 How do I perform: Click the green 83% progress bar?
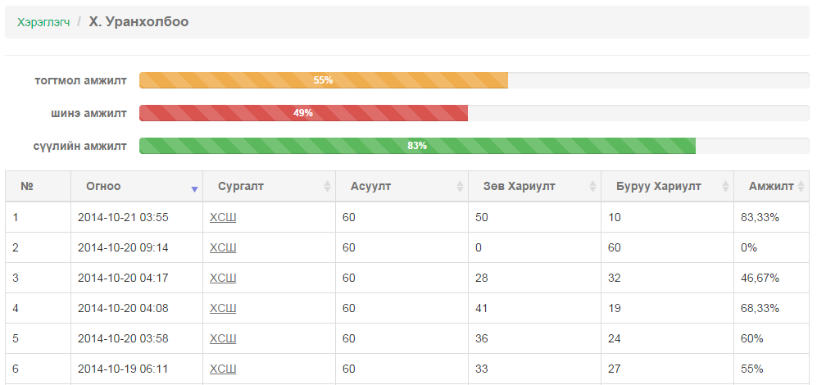[417, 146]
